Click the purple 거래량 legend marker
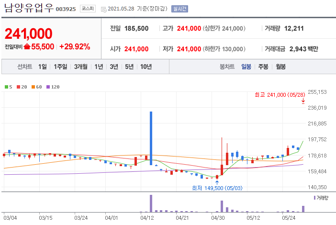Viewport: 336px width, 225px height. click(x=314, y=198)
